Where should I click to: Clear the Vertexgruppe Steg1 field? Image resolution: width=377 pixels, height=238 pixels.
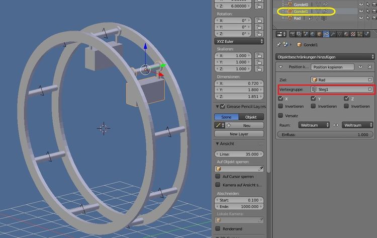tap(370, 89)
